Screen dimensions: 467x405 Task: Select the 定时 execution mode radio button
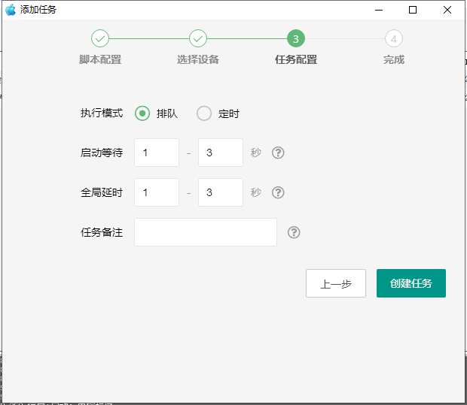pyautogui.click(x=204, y=113)
